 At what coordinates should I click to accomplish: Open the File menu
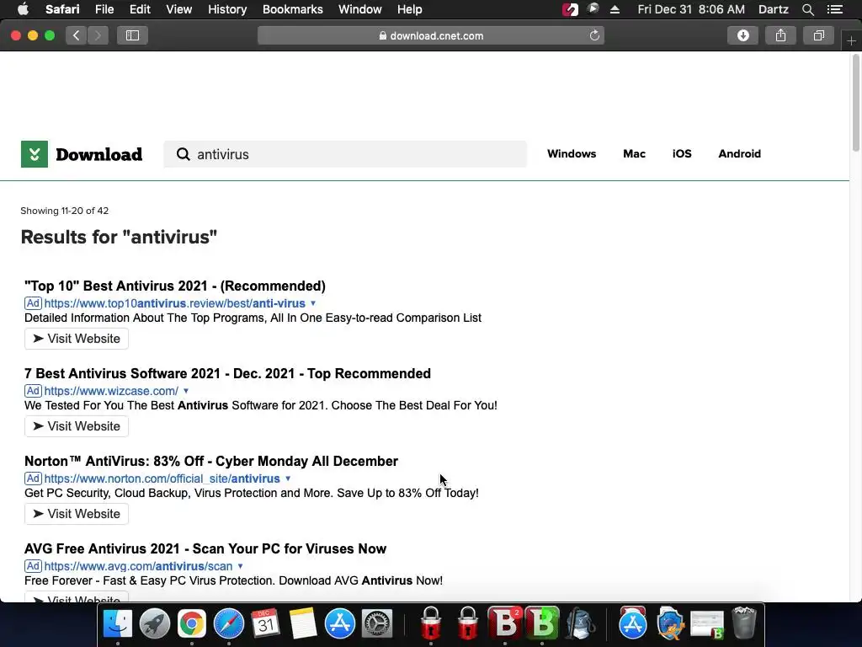(104, 9)
